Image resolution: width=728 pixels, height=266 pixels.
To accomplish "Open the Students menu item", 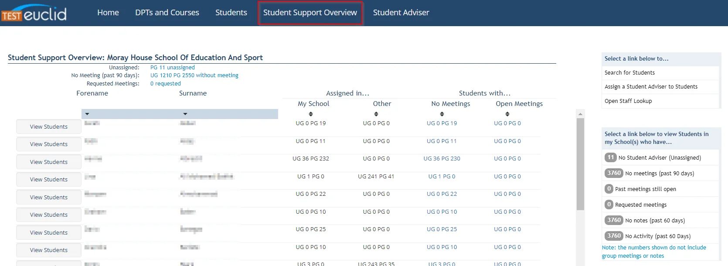I will click(231, 13).
